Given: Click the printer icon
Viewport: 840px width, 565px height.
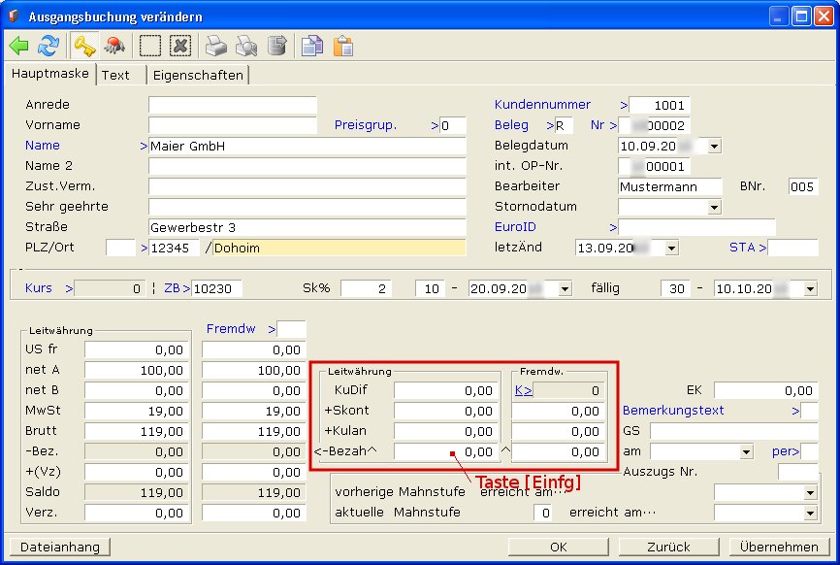Looking at the screenshot, I should 216,46.
